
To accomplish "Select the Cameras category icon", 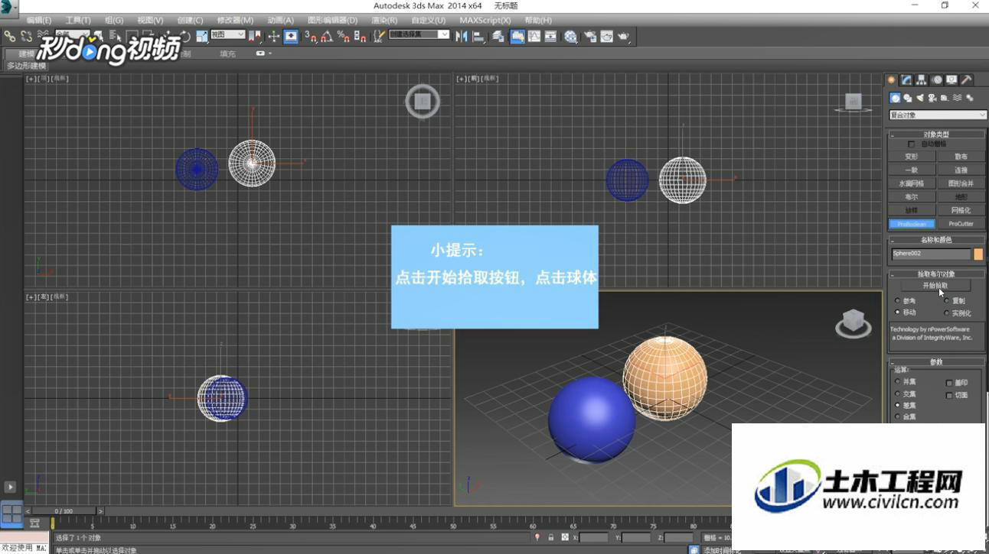I will pyautogui.click(x=932, y=98).
